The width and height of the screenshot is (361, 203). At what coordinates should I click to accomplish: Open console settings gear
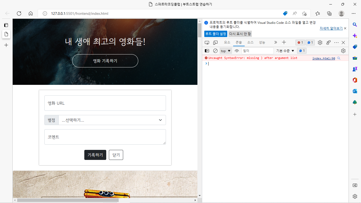[343, 51]
